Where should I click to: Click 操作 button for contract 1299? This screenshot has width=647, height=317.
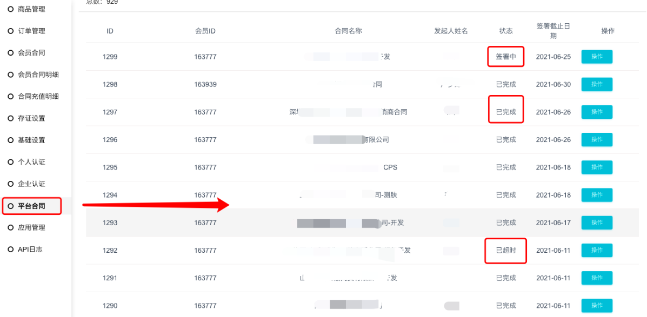(x=597, y=57)
